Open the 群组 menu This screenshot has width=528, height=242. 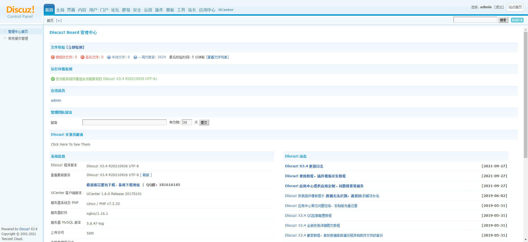(126, 10)
